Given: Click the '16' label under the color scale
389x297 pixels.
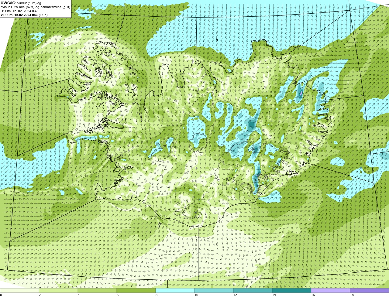Looking at the screenshot, I should point(313,295).
